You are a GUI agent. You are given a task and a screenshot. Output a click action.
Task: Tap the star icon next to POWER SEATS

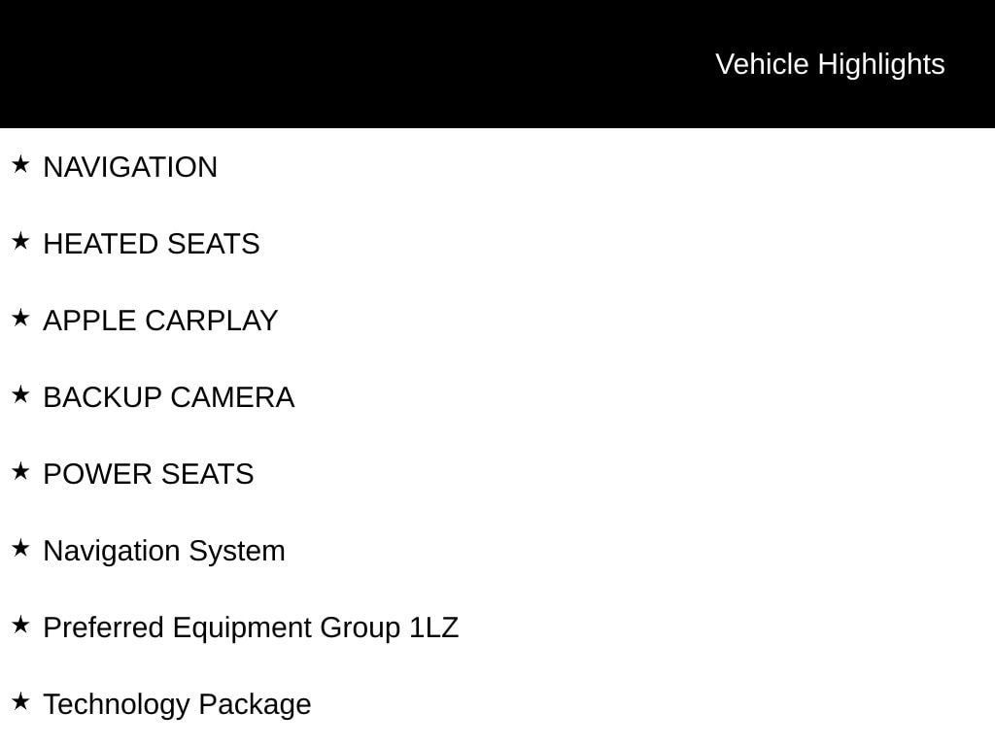20,471
